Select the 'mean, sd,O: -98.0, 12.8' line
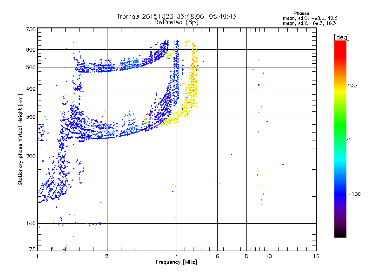Image resolution: width=372 pixels, height=279 pixels. (x=310, y=18)
